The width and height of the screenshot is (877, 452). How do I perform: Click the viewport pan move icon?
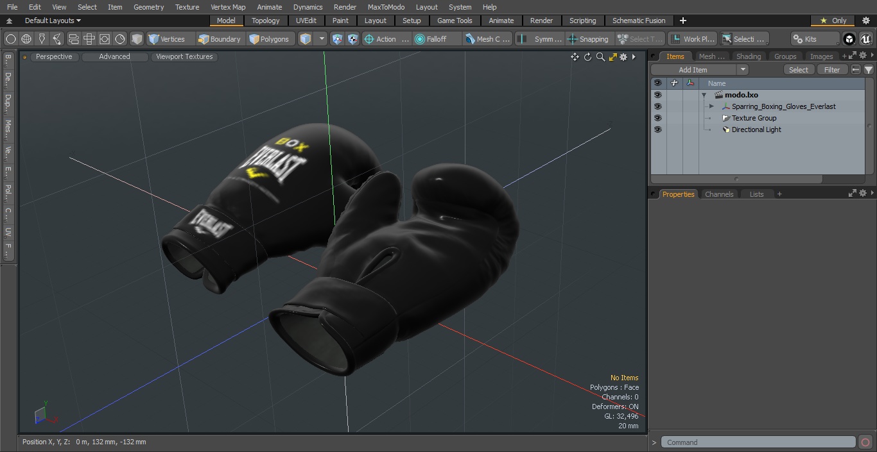pos(575,57)
